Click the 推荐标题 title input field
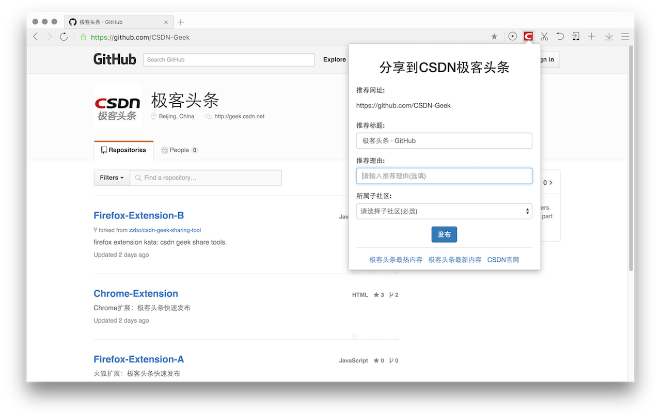Screen dimensions: 661x413 (x=444, y=140)
